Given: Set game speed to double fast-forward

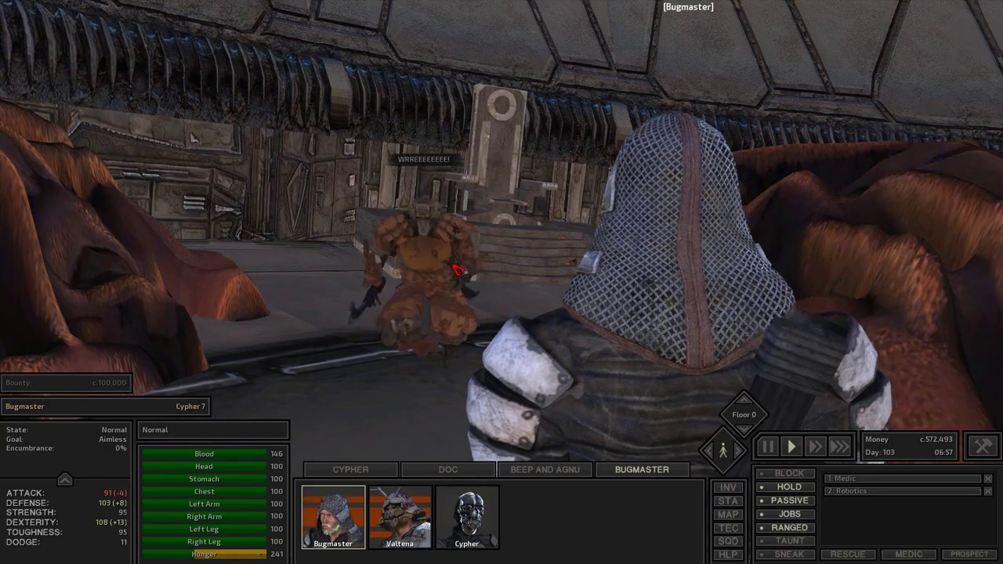Looking at the screenshot, I should (x=816, y=446).
